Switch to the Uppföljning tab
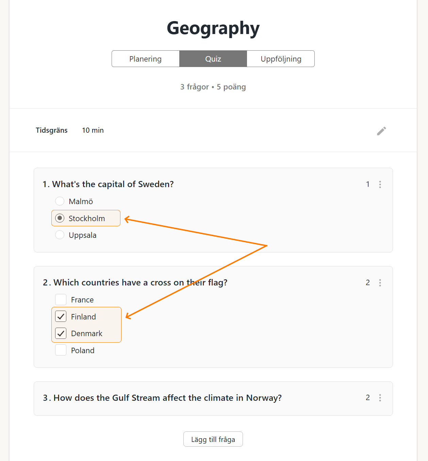The width and height of the screenshot is (428, 461). click(x=281, y=59)
